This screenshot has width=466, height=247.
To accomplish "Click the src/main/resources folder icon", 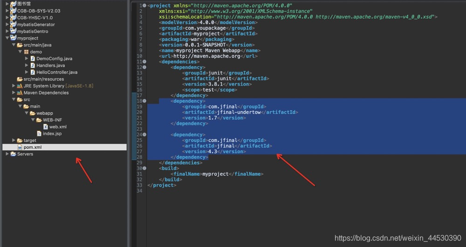I will (20, 79).
